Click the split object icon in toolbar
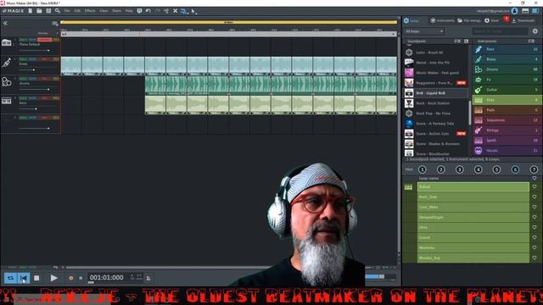The width and height of the screenshot is (543, 305). [166, 11]
